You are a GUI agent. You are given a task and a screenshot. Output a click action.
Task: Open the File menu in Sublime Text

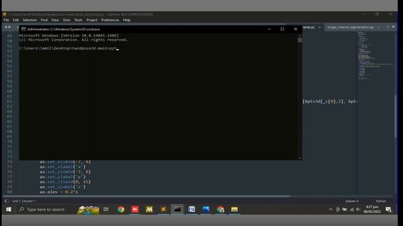[x=6, y=20]
